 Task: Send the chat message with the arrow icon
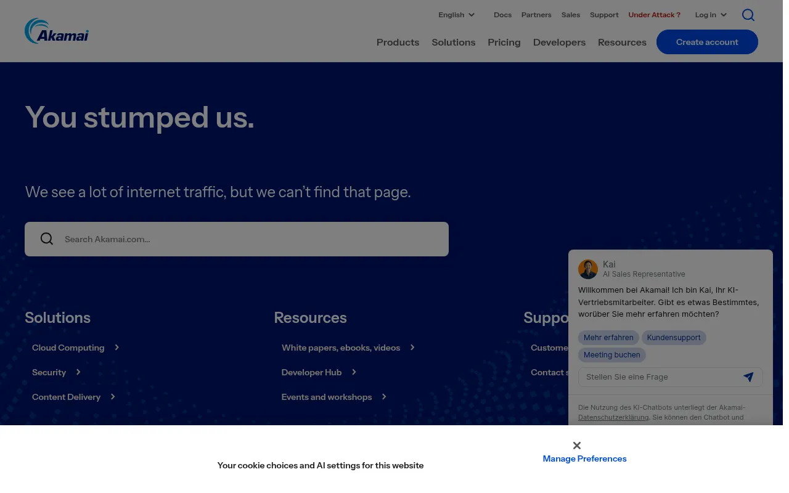(748, 377)
